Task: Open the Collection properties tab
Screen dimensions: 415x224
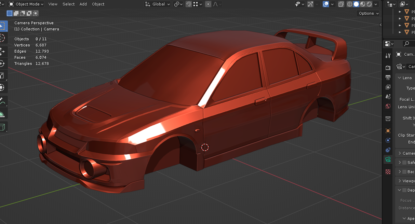Action: [388, 118]
